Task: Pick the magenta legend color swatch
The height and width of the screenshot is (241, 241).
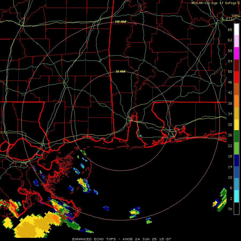Action: click(236, 53)
